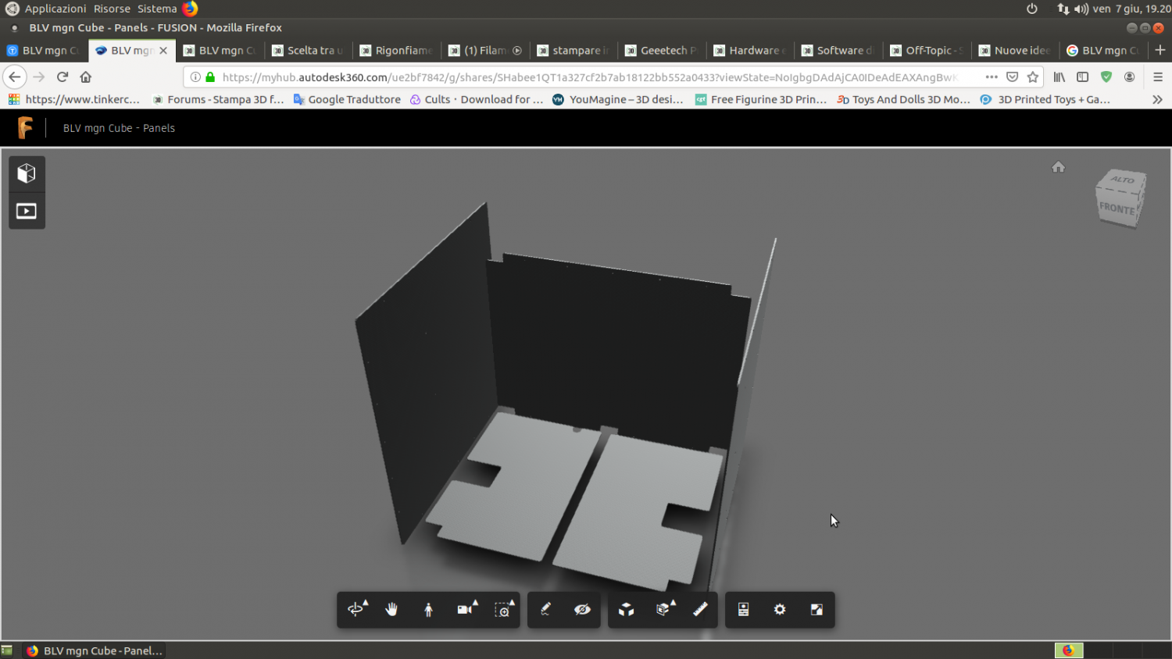Screen dimensions: 1172x659
Task: Select the Measure ruler tool
Action: 700,610
